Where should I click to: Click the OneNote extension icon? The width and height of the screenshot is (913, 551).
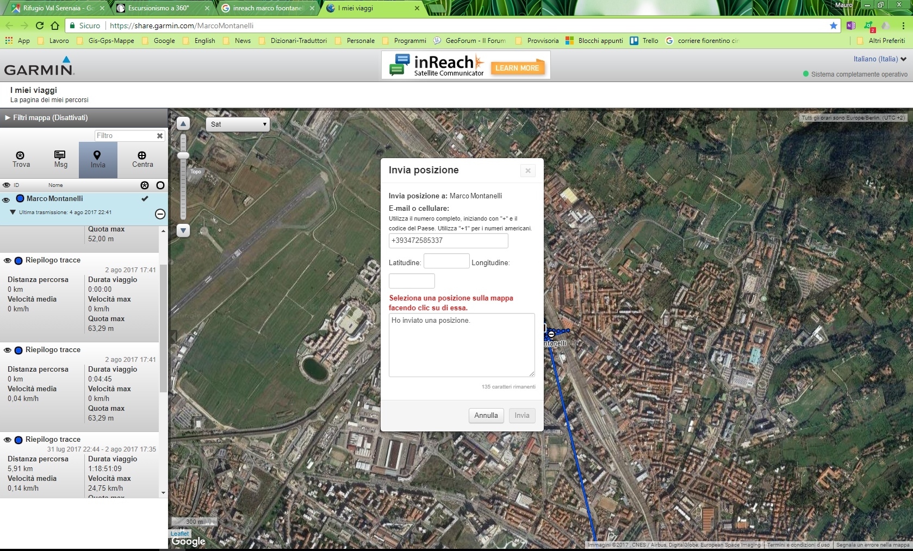851,26
